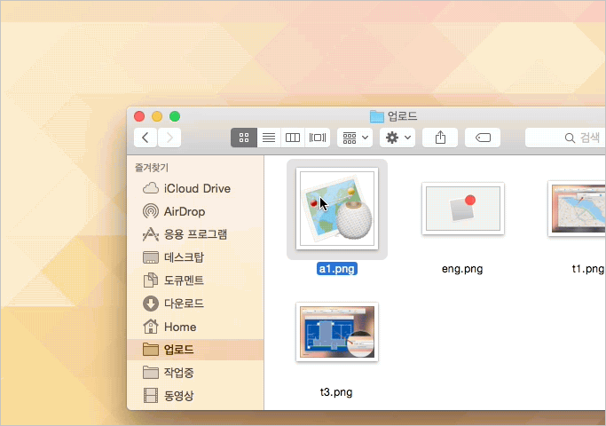Minimize the Finder window with yellow button
Screen dimensions: 606x426
pos(157,116)
